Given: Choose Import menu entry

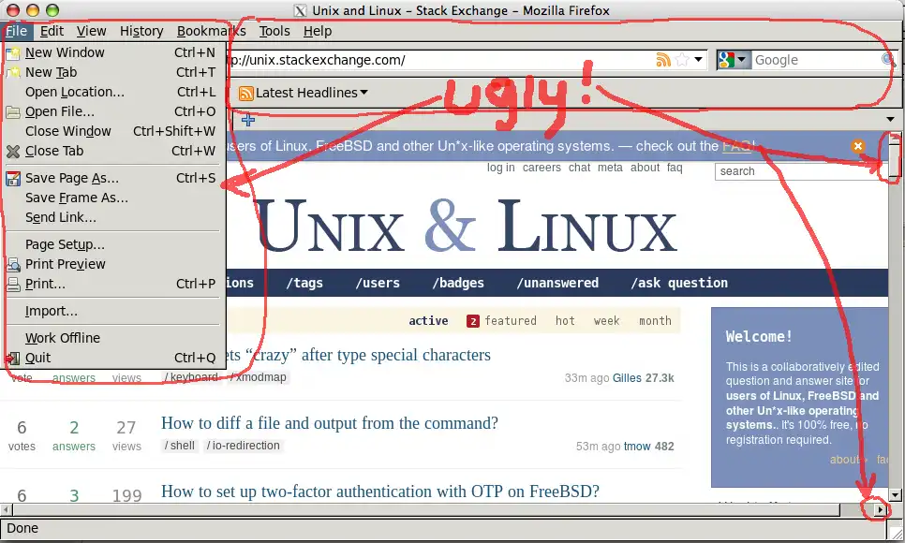Looking at the screenshot, I should [113, 311].
